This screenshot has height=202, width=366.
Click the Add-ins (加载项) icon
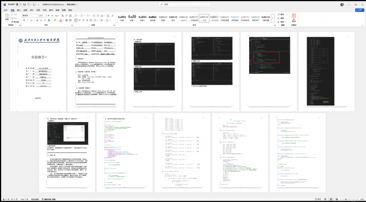pos(293,18)
